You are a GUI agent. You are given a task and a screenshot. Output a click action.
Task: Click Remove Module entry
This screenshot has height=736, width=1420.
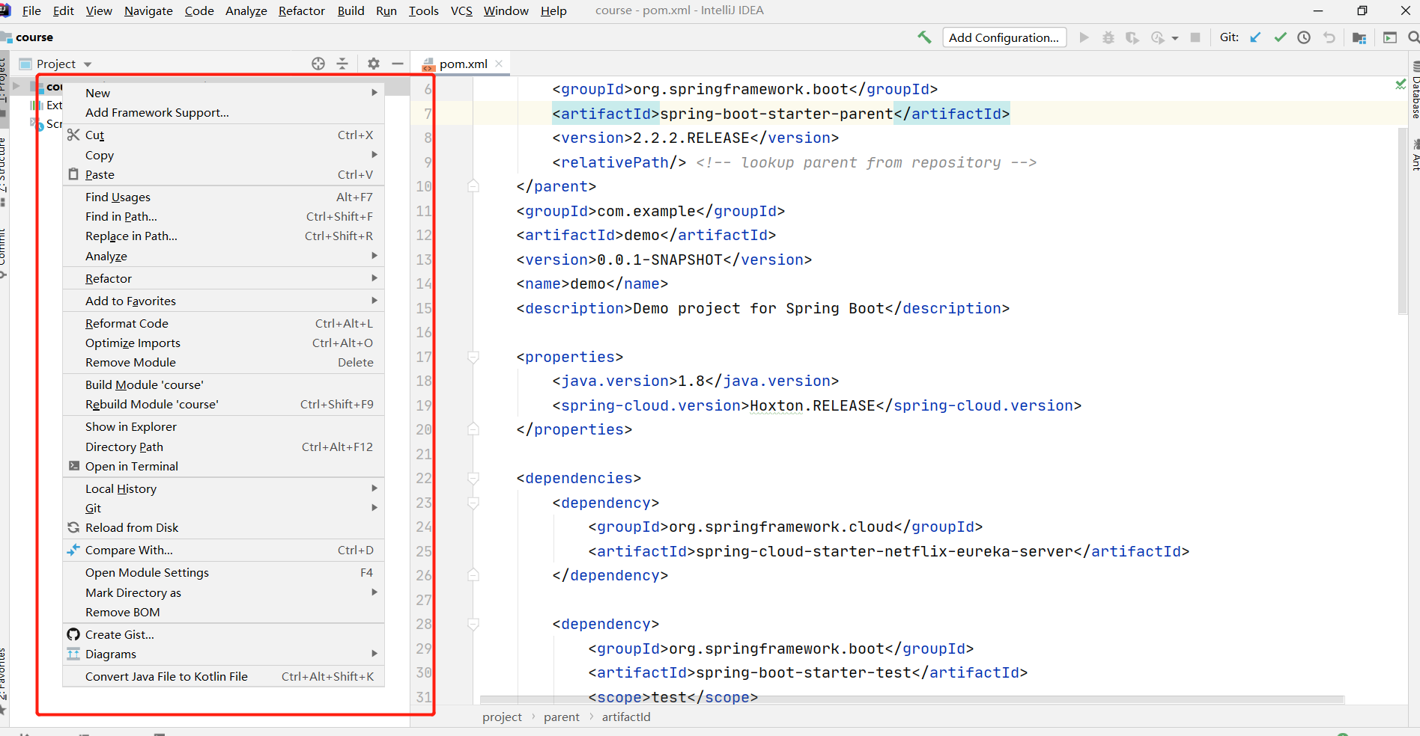coord(223,363)
